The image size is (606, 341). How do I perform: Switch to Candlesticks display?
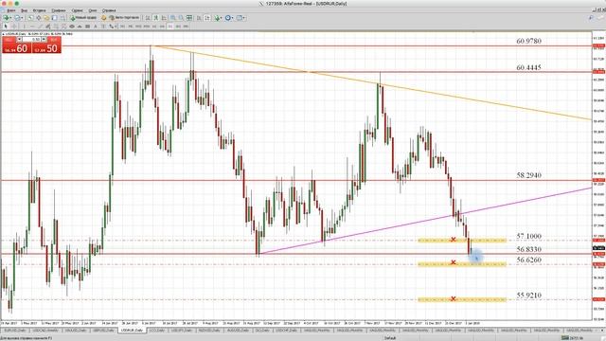pyautogui.click(x=155, y=18)
